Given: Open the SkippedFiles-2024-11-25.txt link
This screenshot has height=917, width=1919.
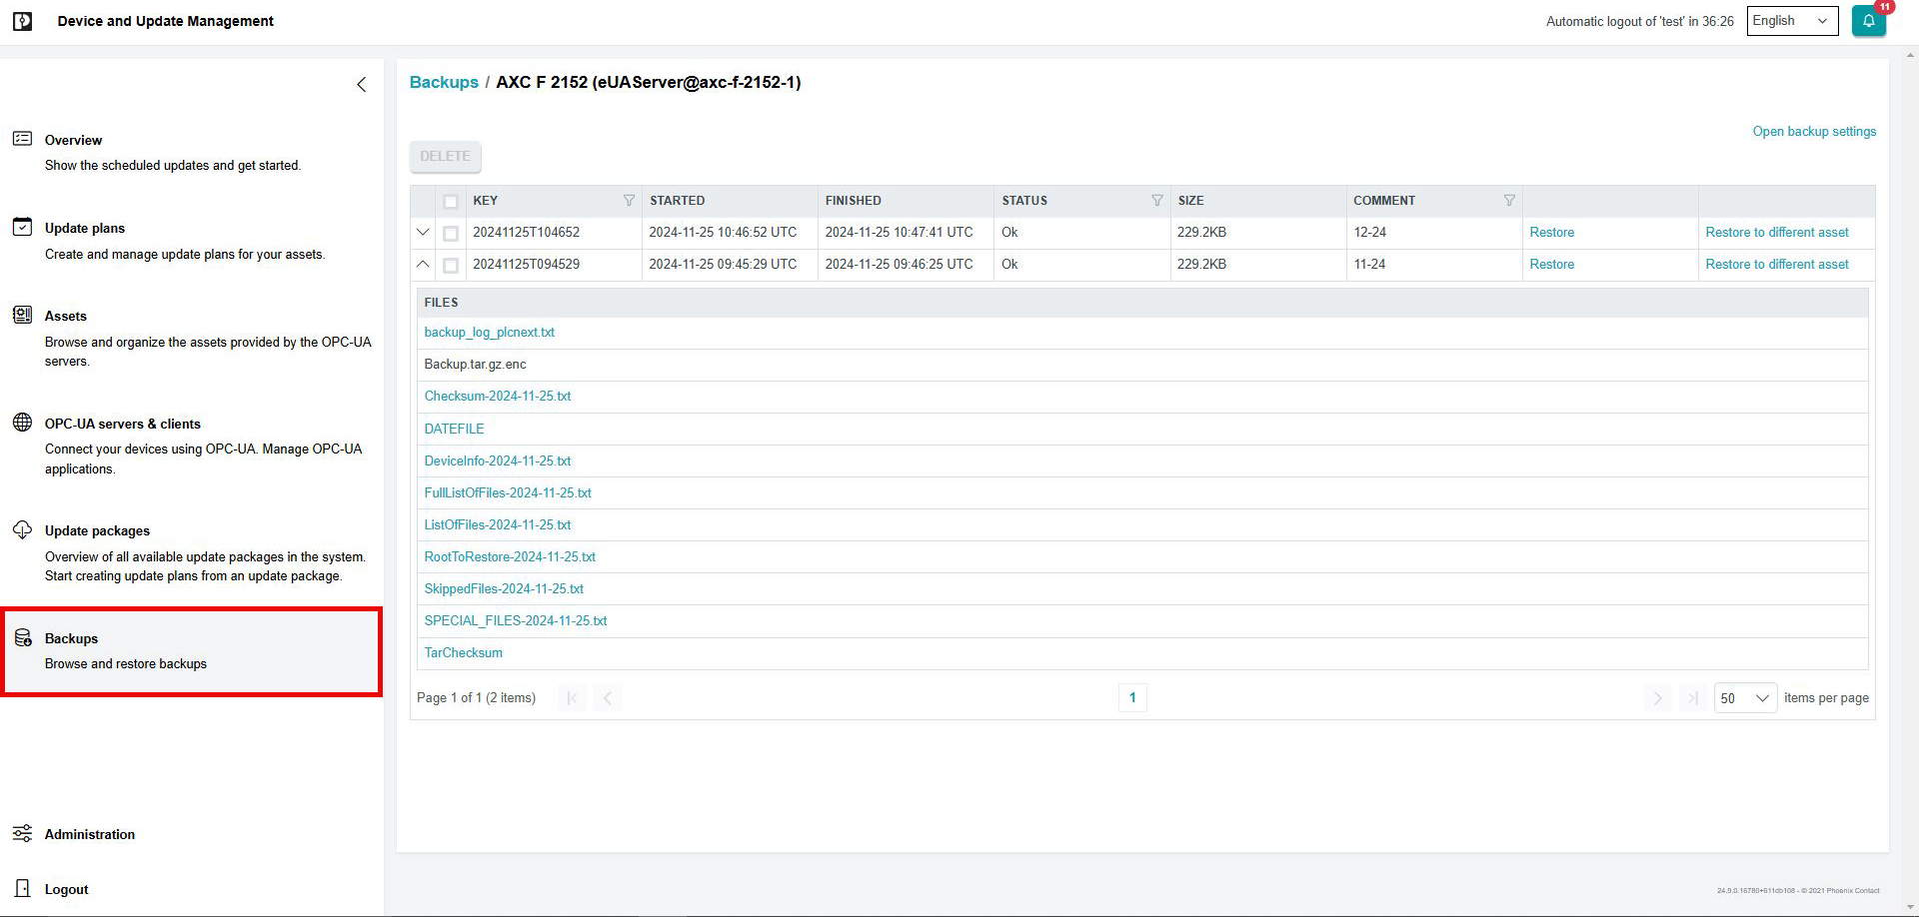Looking at the screenshot, I should point(504,589).
